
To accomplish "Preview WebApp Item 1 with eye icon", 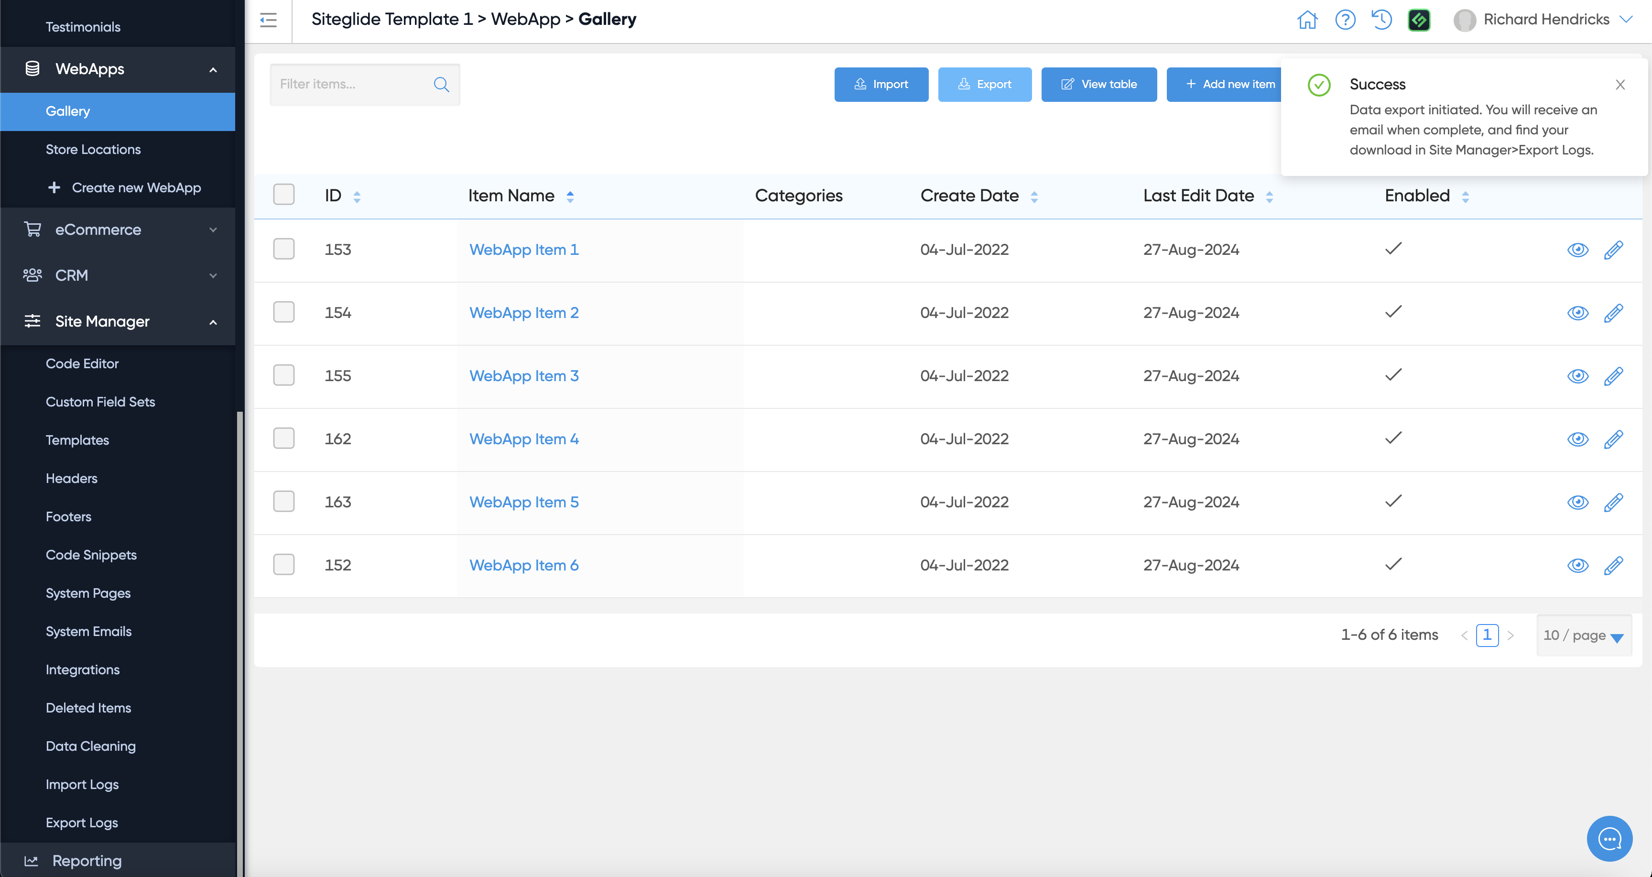I will [x=1577, y=250].
